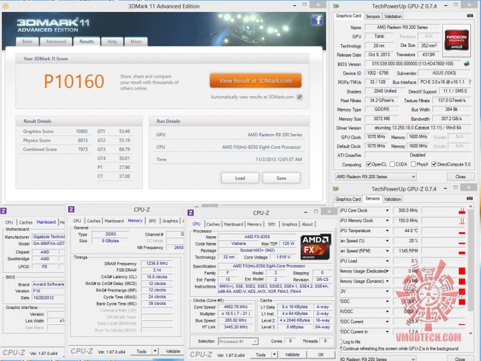481x361 pixels.
Task: Click the Facebook icon in 3DMark banner
Action: coord(317,21)
